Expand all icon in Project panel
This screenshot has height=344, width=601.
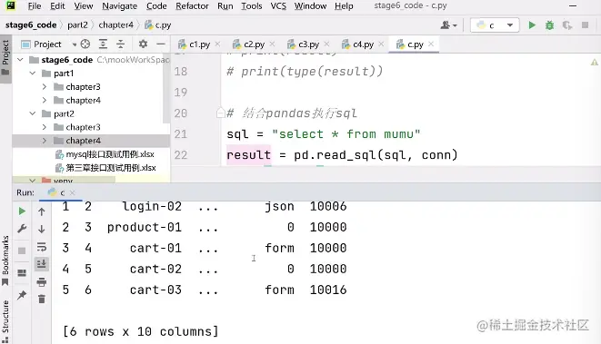click(x=103, y=44)
